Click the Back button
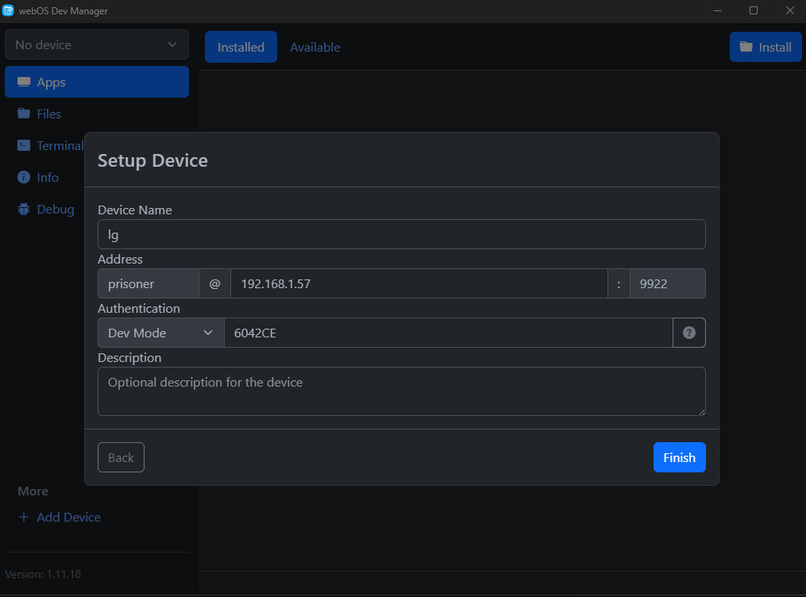Screen dimensions: 806x597 click(x=121, y=457)
